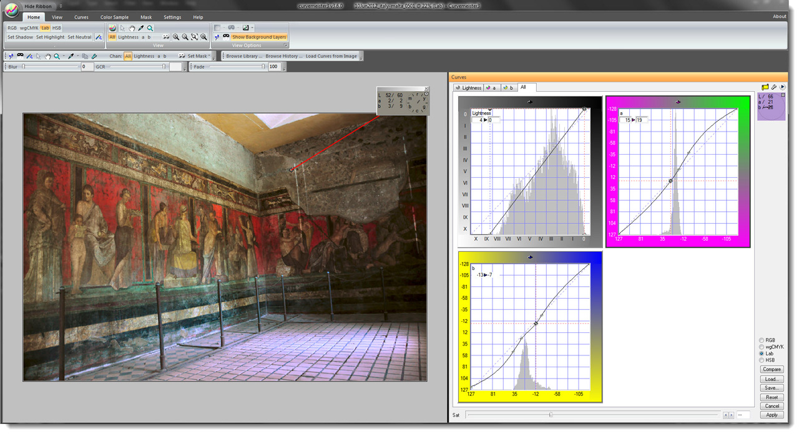799x434 pixels.
Task: Click the pin icon in View Options group
Action: (217, 37)
